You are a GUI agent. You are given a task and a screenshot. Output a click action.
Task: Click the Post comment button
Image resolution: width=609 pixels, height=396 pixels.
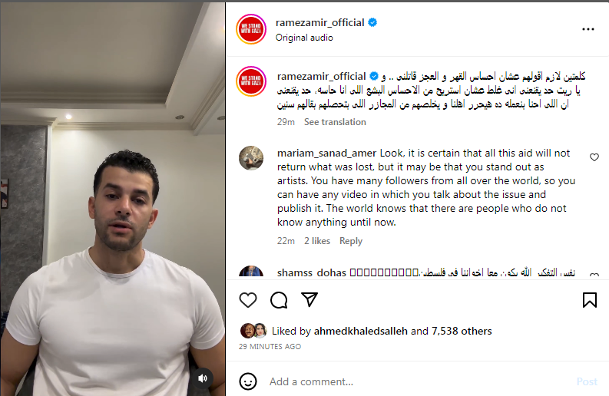[587, 381]
